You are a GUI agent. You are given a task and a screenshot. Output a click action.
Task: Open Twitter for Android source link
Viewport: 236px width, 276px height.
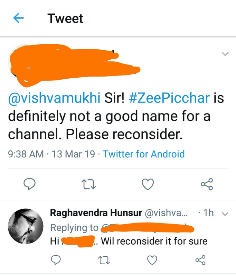[x=144, y=154]
